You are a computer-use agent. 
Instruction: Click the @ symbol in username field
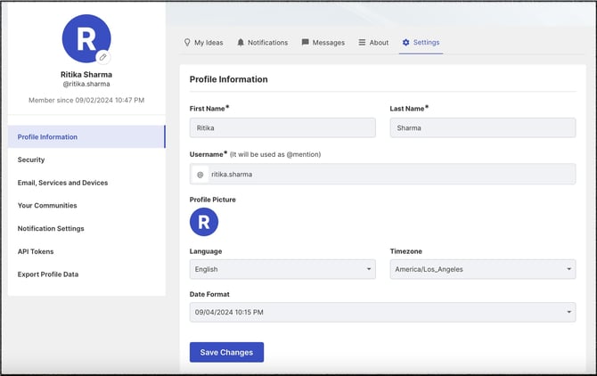[x=200, y=175]
